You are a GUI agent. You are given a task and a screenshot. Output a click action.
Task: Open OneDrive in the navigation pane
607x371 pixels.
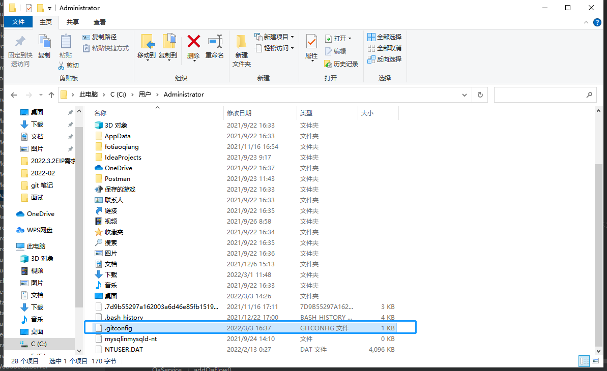[41, 214]
